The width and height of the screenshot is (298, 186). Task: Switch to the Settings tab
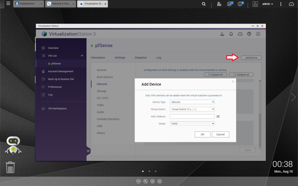(120, 58)
